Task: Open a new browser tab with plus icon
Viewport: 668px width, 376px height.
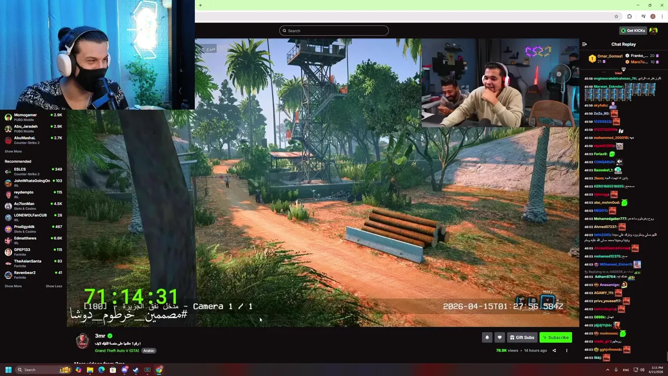Action: (200, 5)
